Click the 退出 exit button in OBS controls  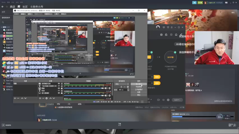(x=139, y=95)
